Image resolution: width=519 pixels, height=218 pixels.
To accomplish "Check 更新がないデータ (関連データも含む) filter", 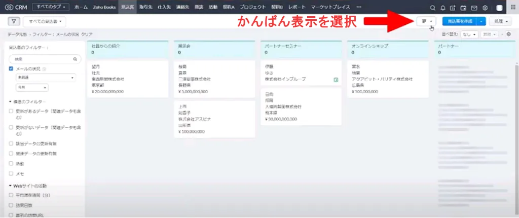I will (11, 127).
